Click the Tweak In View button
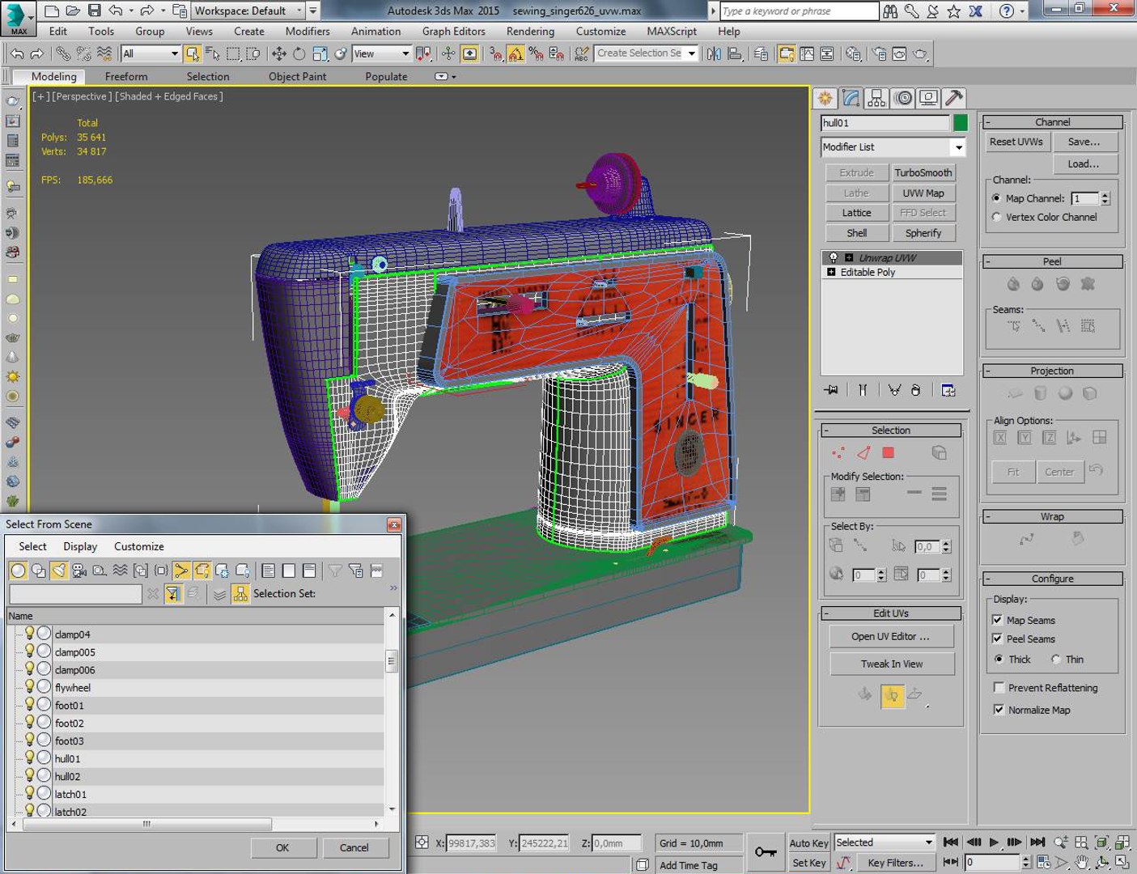1137x874 pixels. pos(891,664)
